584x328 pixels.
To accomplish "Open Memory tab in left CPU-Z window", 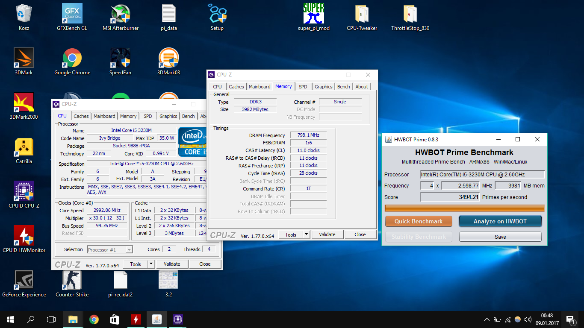I will point(128,116).
